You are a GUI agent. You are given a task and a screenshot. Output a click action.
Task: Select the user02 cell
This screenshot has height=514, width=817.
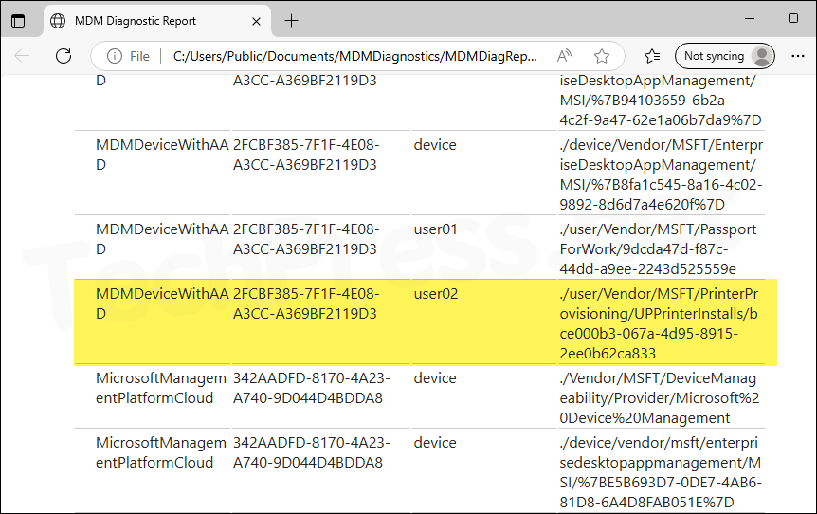[x=436, y=294]
